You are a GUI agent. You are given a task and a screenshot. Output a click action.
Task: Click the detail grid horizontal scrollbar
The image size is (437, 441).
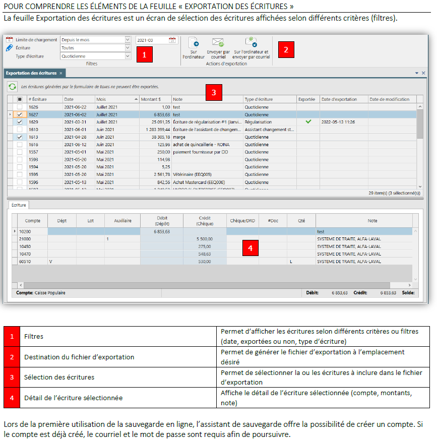tap(207, 285)
